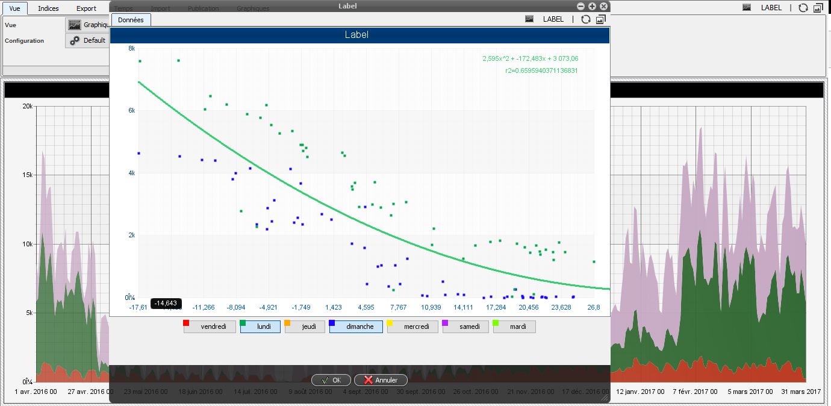Toggle the samedi series
This screenshot has height=406, width=831.
pos(465,326)
